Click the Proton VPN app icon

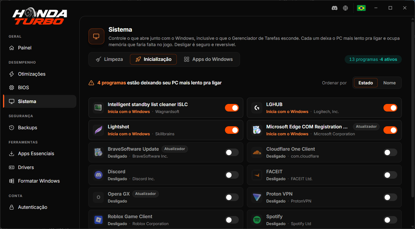[x=257, y=197]
